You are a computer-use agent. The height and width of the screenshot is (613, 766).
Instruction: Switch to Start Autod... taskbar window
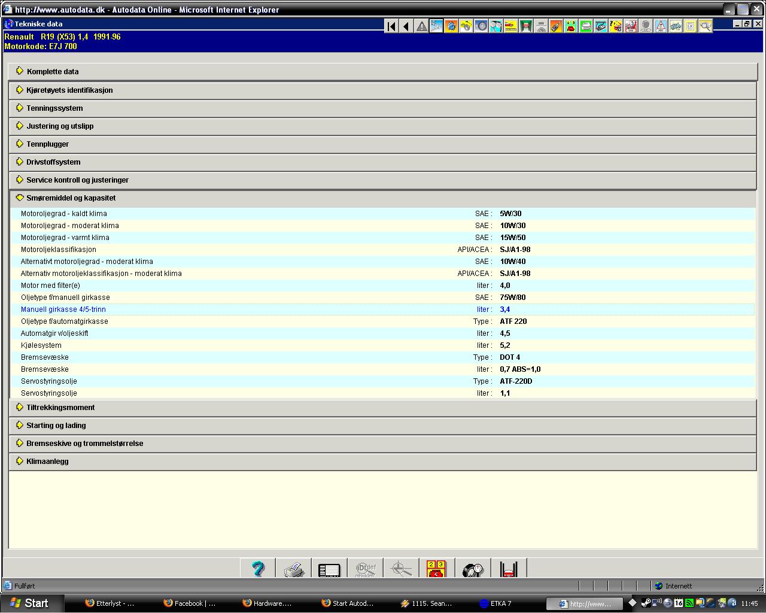pyautogui.click(x=348, y=603)
